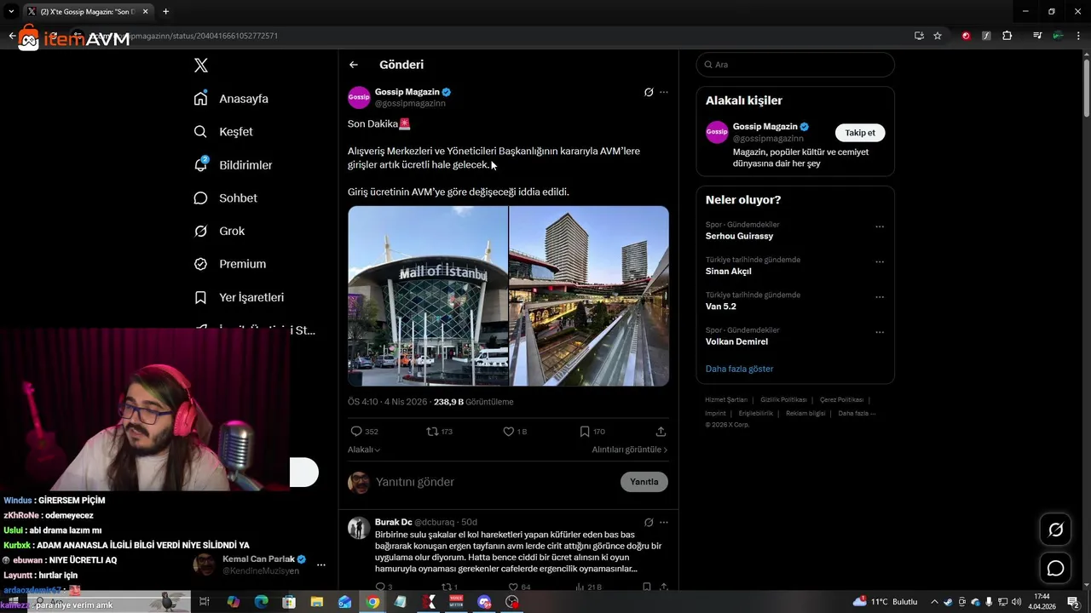Open Van 5.2 trending topic
This screenshot has height=613, width=1091.
(x=721, y=306)
